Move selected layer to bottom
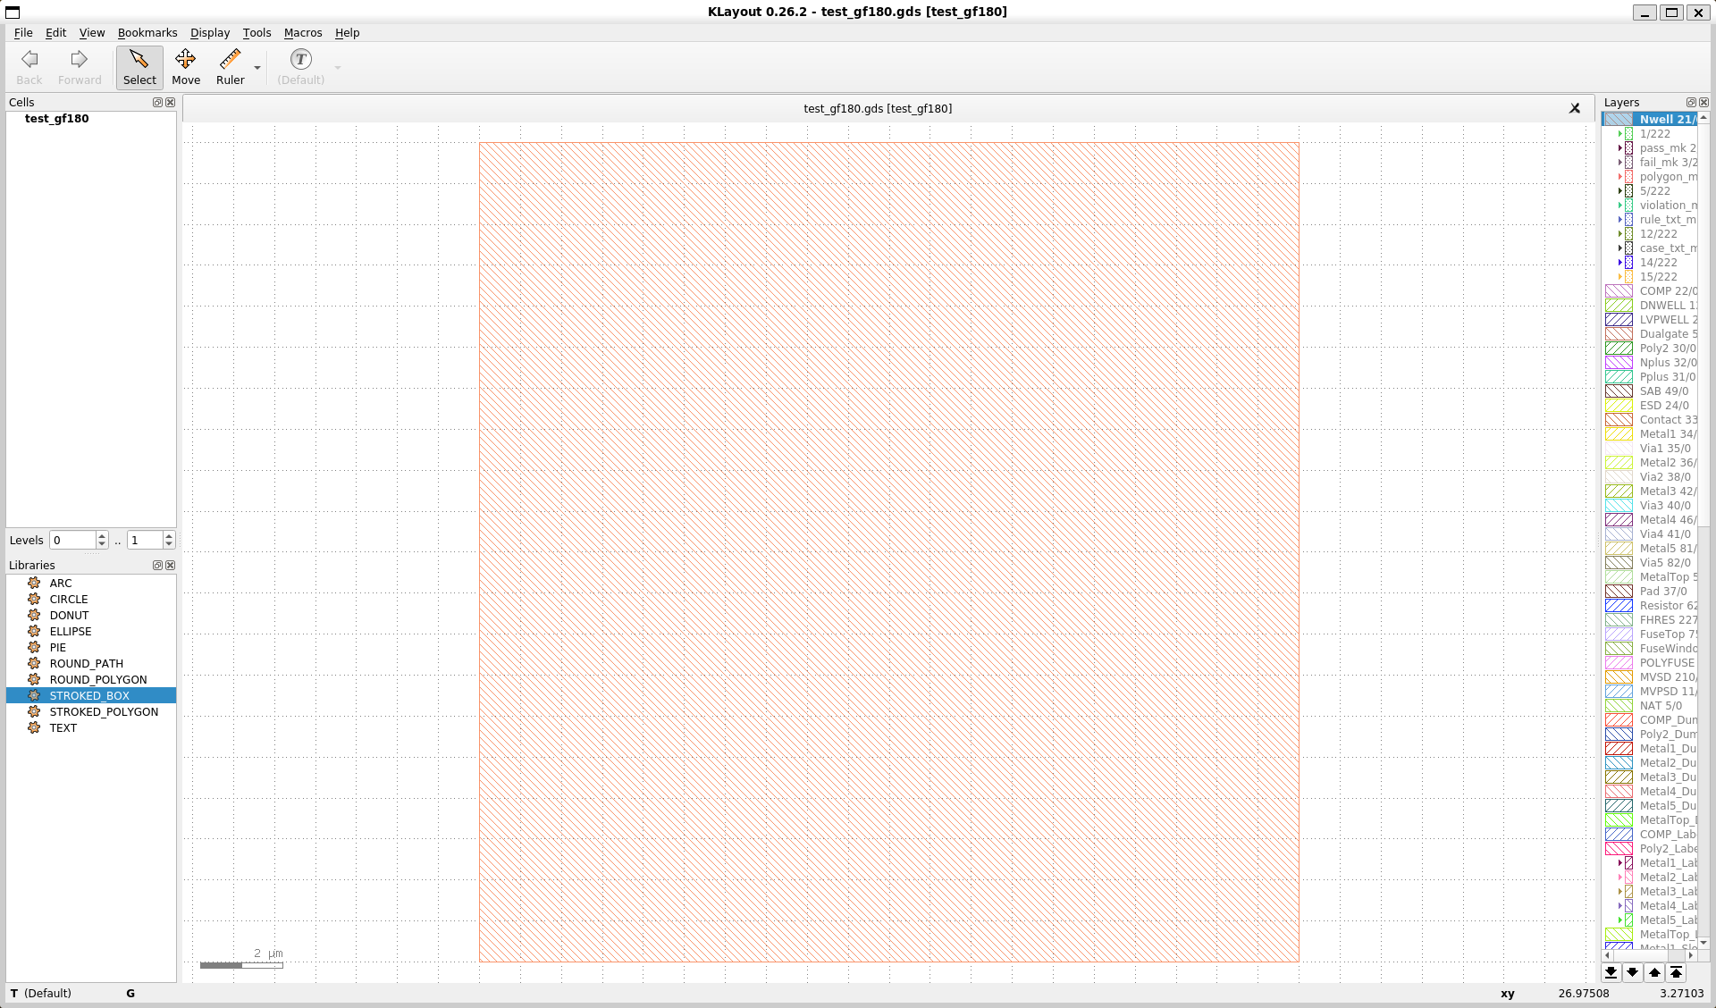The width and height of the screenshot is (1716, 1008). tap(1611, 972)
